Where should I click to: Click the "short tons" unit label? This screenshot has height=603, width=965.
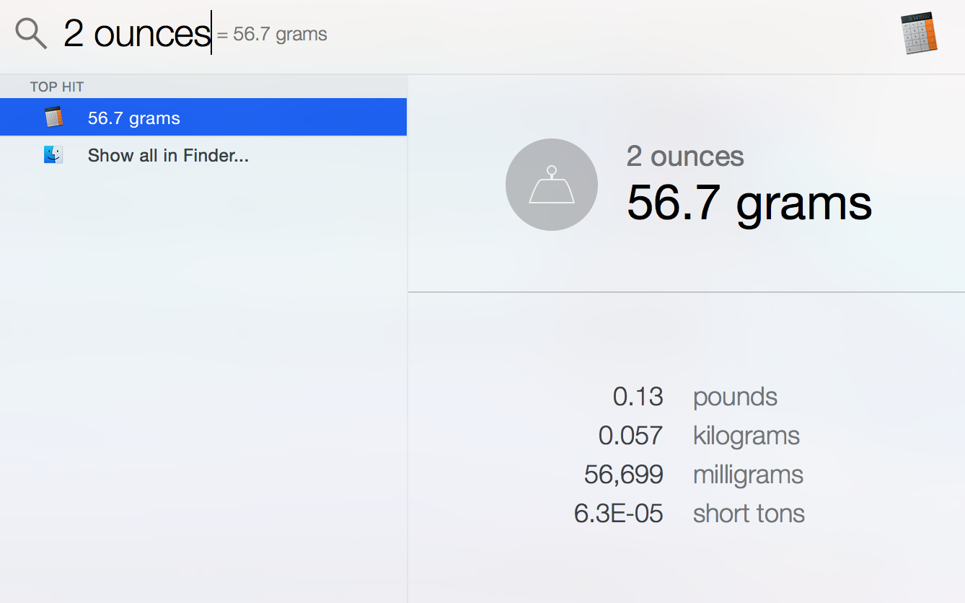pos(749,514)
